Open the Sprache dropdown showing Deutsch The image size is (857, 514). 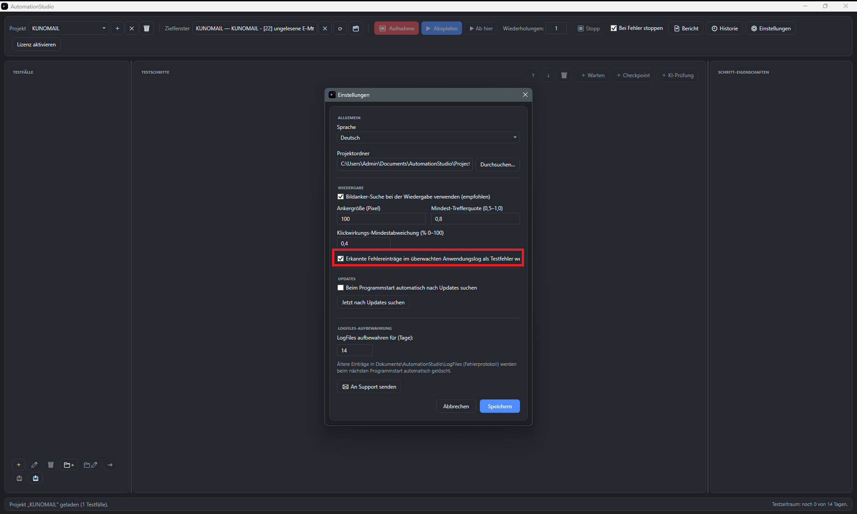[x=428, y=137]
